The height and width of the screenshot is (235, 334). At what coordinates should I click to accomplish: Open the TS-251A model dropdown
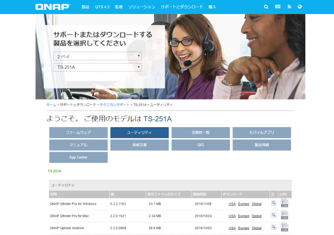pyautogui.click(x=97, y=67)
